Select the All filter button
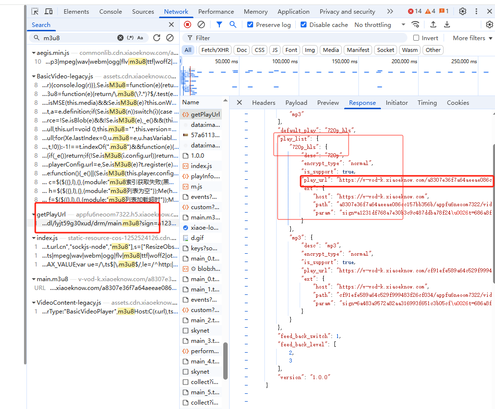495x409 pixels. (188, 50)
